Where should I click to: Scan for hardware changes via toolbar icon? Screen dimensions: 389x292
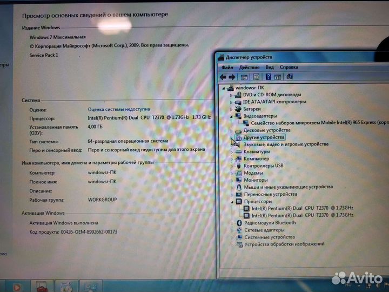point(290,76)
